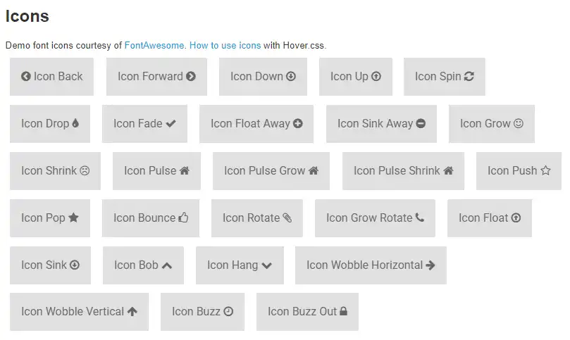The width and height of the screenshot is (570, 340).
Task: Click the water drop icon on Icon Drop
Action: (x=75, y=124)
